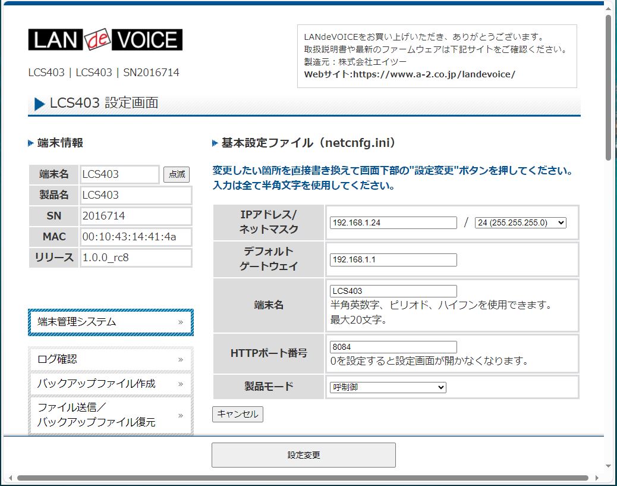Image resolution: width=617 pixels, height=486 pixels.
Task: Click the chevron icon on 端末管理システム
Action: point(181,322)
